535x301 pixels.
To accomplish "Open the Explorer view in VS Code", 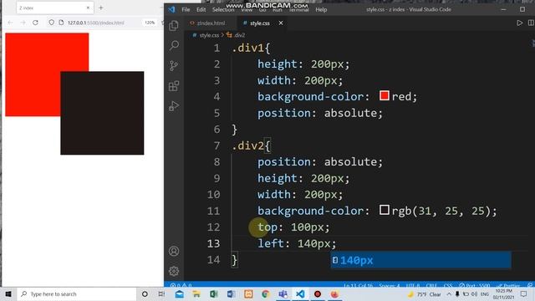I will pyautogui.click(x=174, y=26).
